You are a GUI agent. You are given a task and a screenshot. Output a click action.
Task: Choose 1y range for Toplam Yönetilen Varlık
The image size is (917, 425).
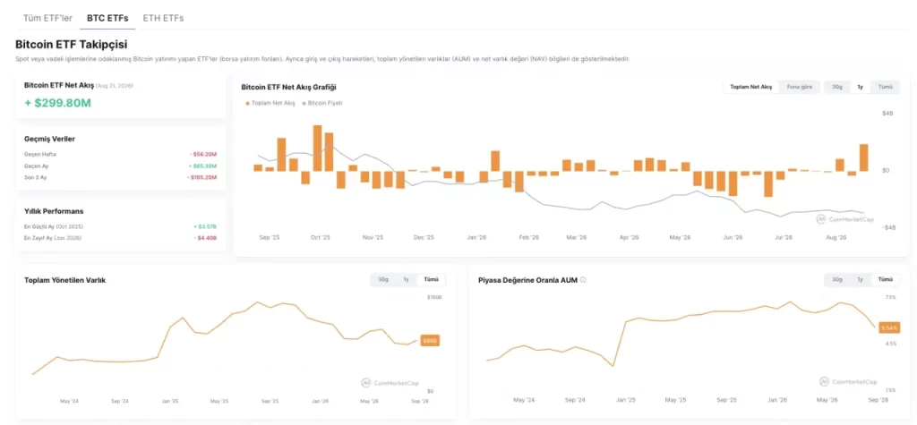tap(406, 279)
